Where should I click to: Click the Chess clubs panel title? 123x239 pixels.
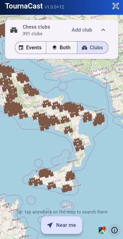click(x=36, y=27)
